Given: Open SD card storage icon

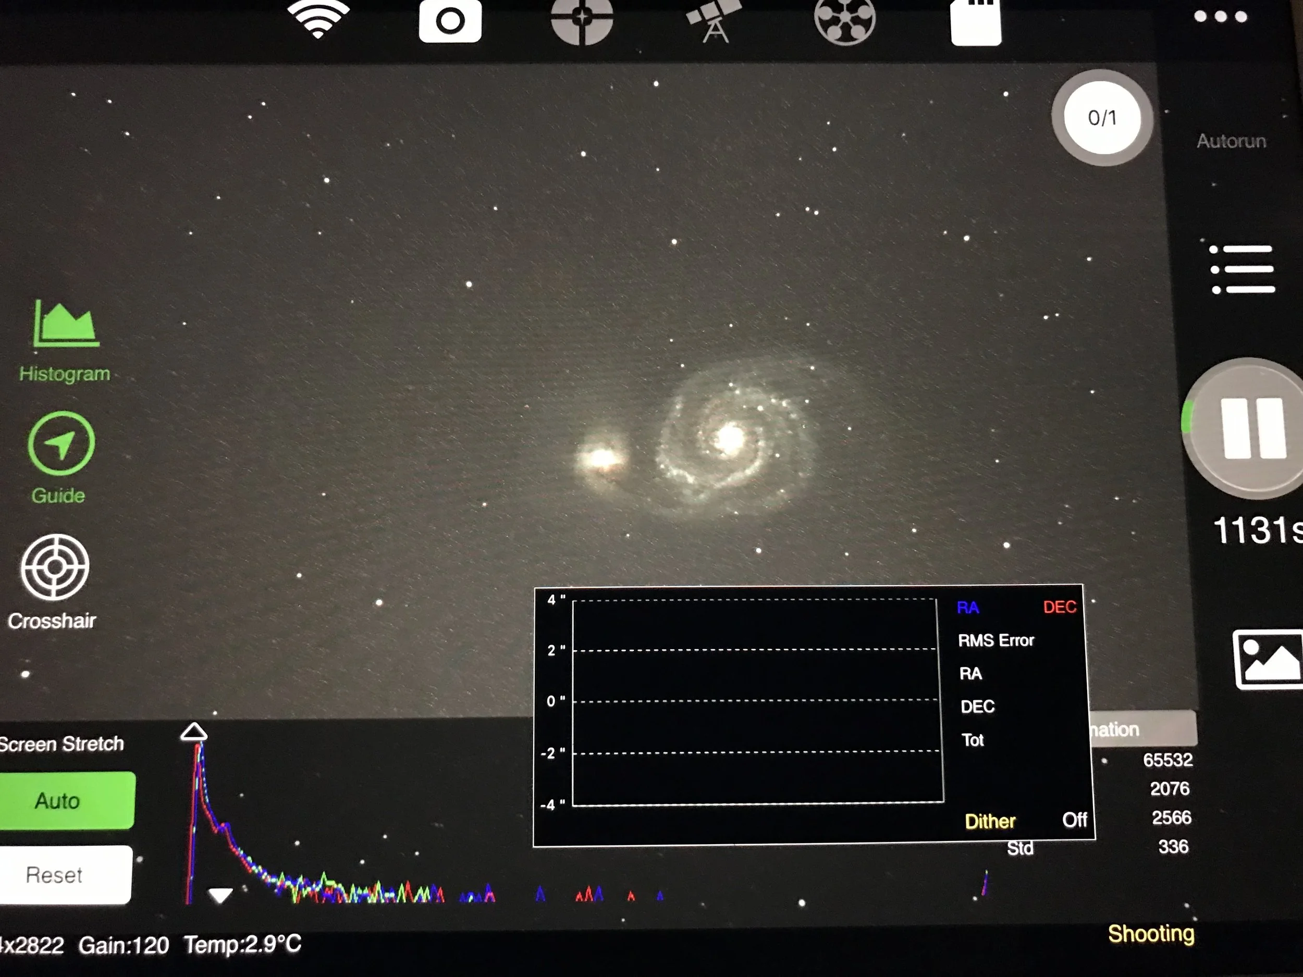Looking at the screenshot, I should 976,22.
